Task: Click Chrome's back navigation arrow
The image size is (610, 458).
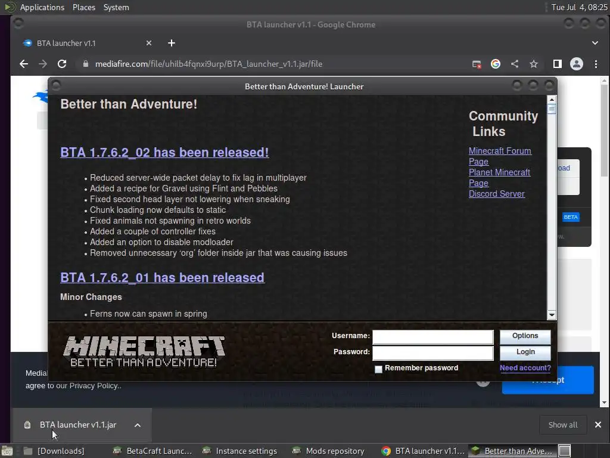Action: click(24, 64)
